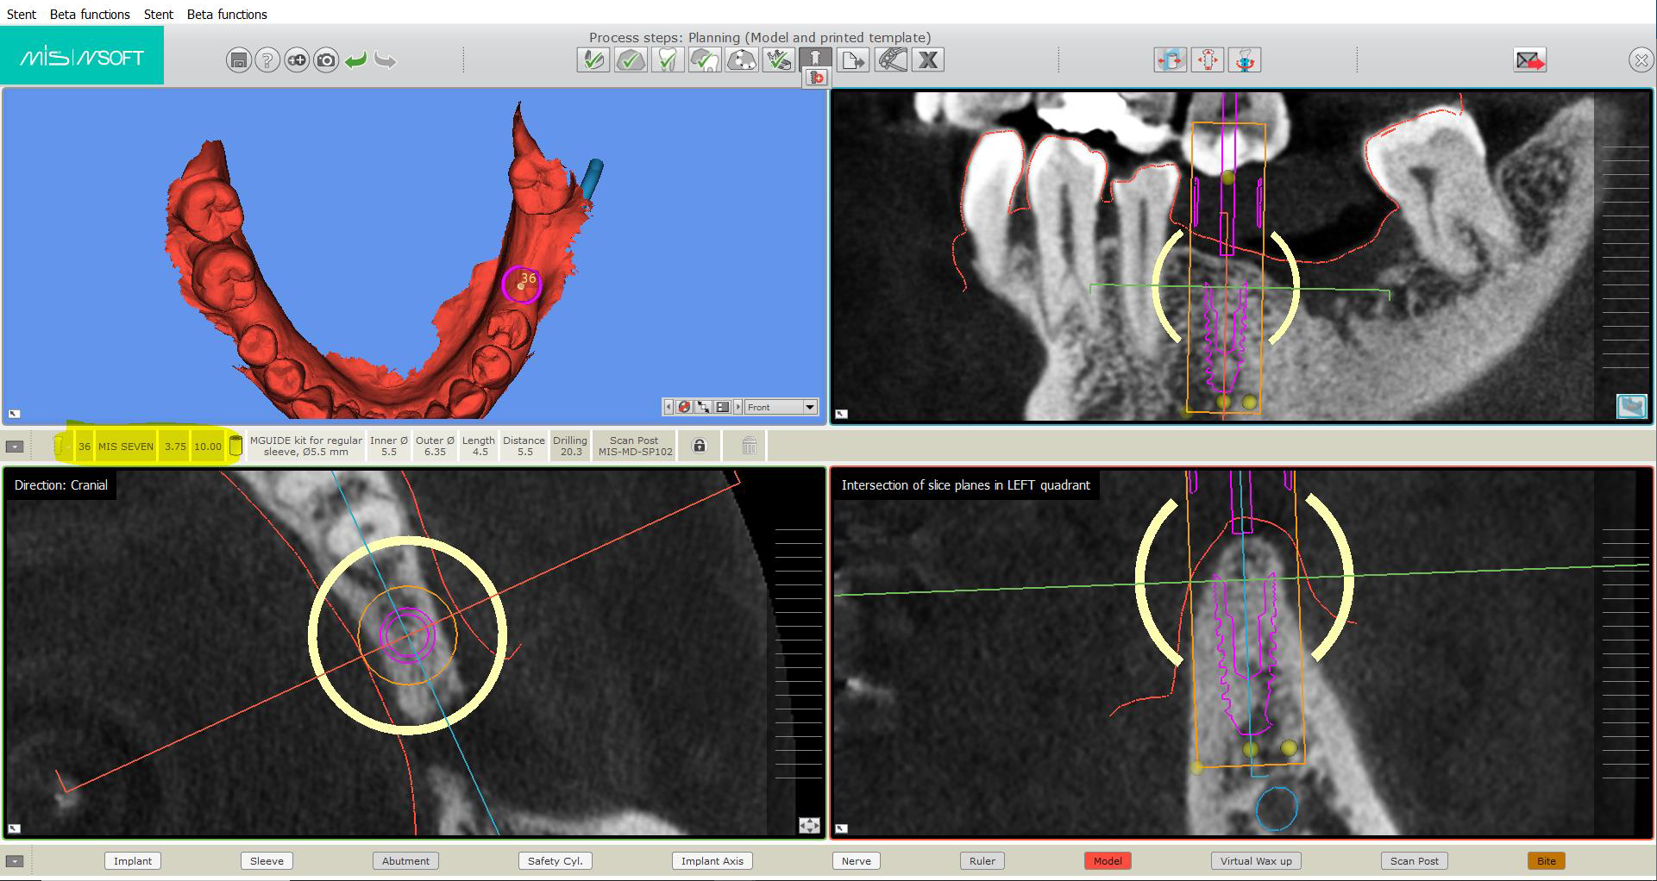Open the model-and-tooth checkmark process step

coord(705,59)
